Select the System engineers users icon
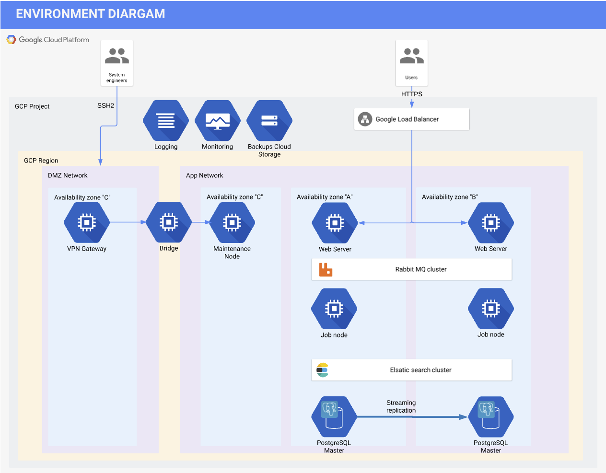Viewport: 606px width, 473px height. coord(117,55)
